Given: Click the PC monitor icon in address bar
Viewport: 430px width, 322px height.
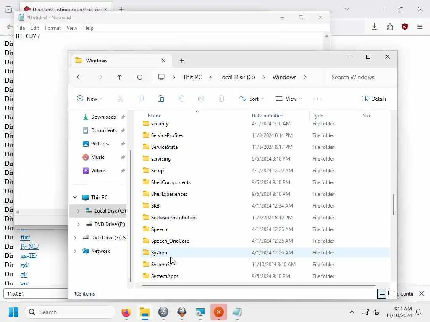Looking at the screenshot, I should coord(161,77).
